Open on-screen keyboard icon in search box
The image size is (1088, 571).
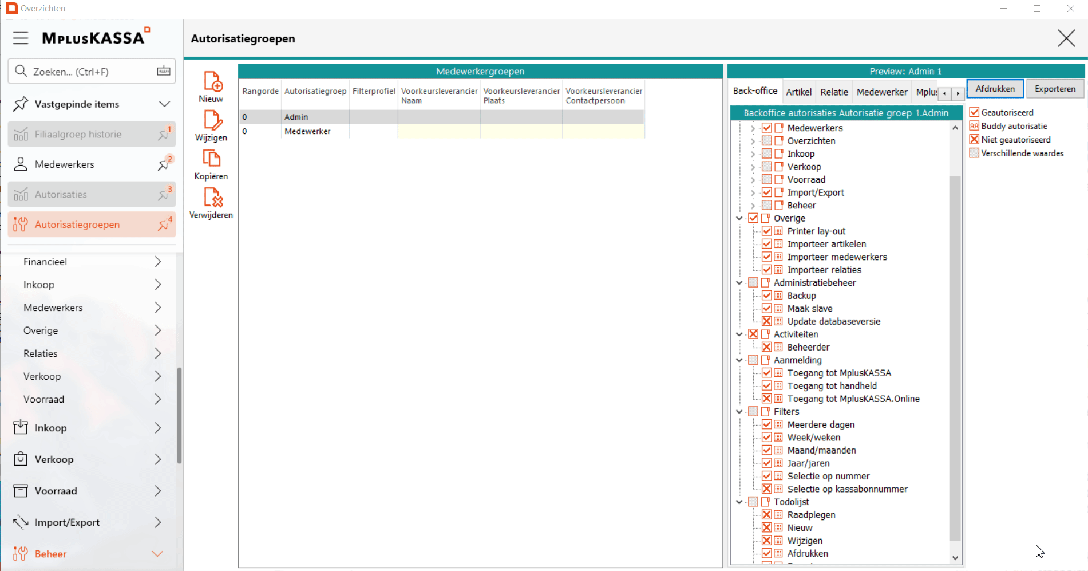click(164, 71)
